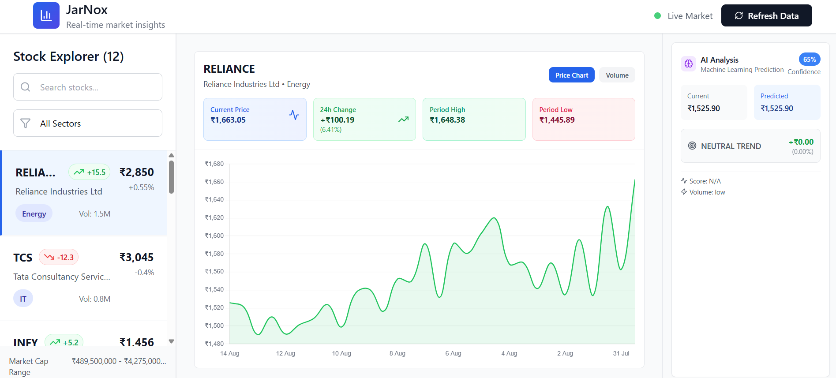Click the AI Analysis brain icon
This screenshot has width=836, height=378.
pos(689,64)
